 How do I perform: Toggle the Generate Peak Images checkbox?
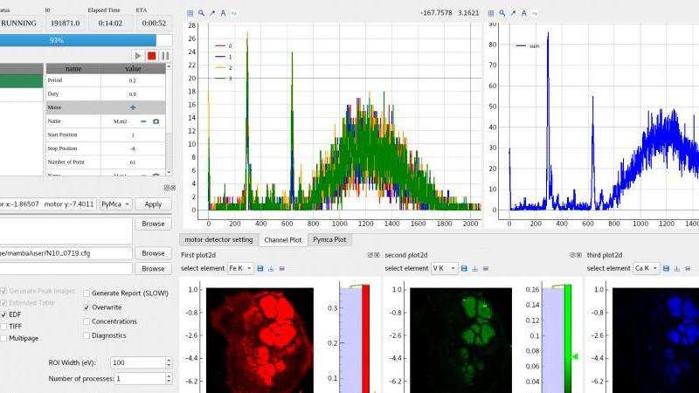click(x=3, y=291)
